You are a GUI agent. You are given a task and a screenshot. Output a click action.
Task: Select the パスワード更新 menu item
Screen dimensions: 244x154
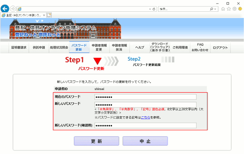pyautogui.click(x=79, y=47)
